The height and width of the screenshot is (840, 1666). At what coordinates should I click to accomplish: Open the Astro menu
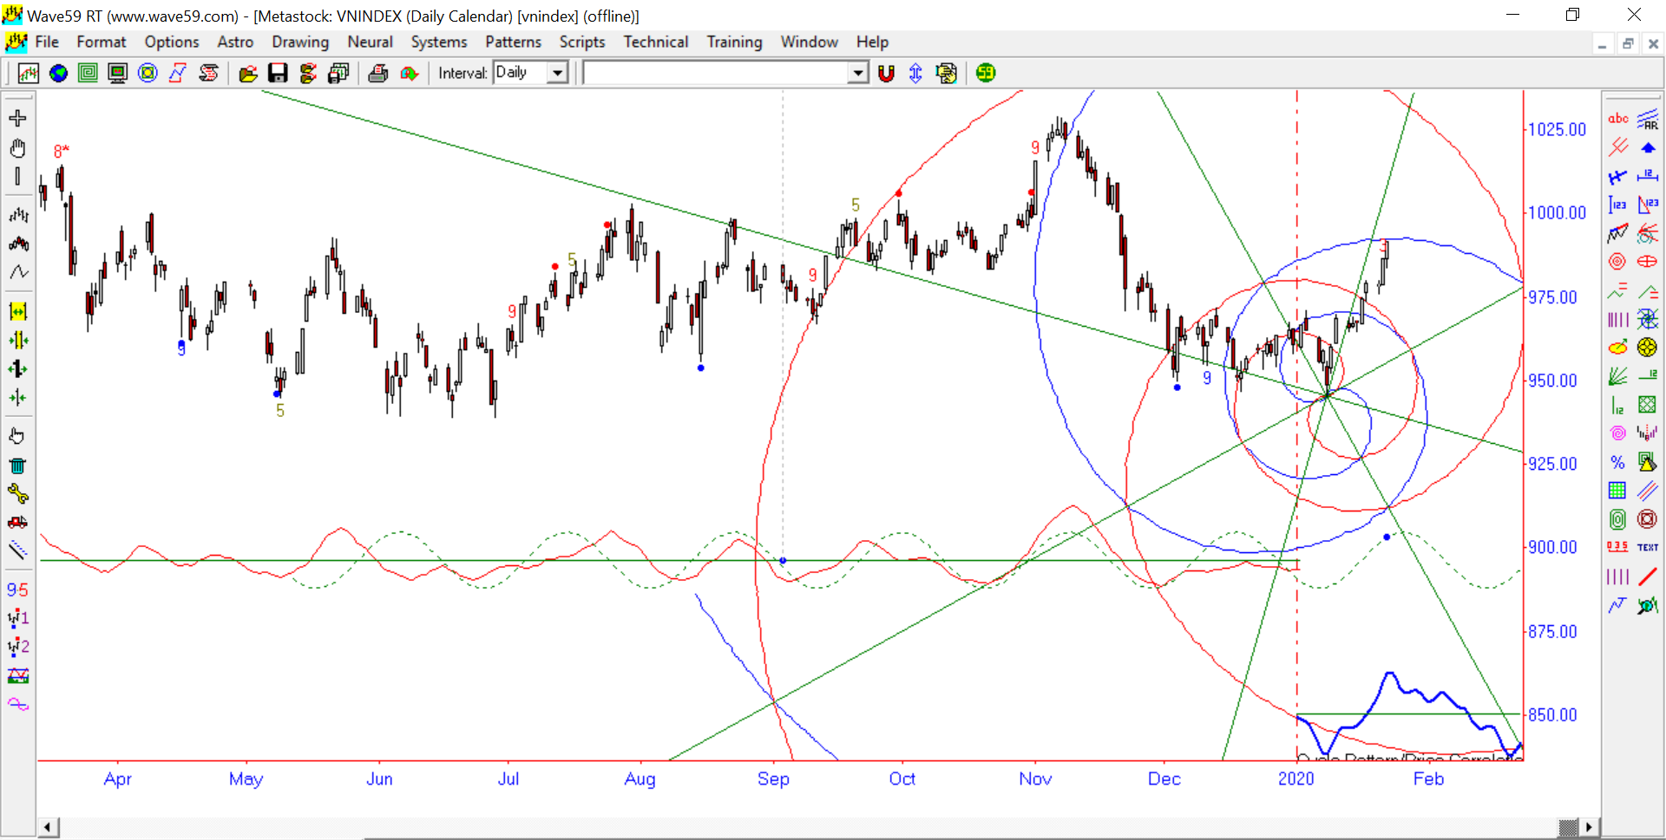[235, 42]
